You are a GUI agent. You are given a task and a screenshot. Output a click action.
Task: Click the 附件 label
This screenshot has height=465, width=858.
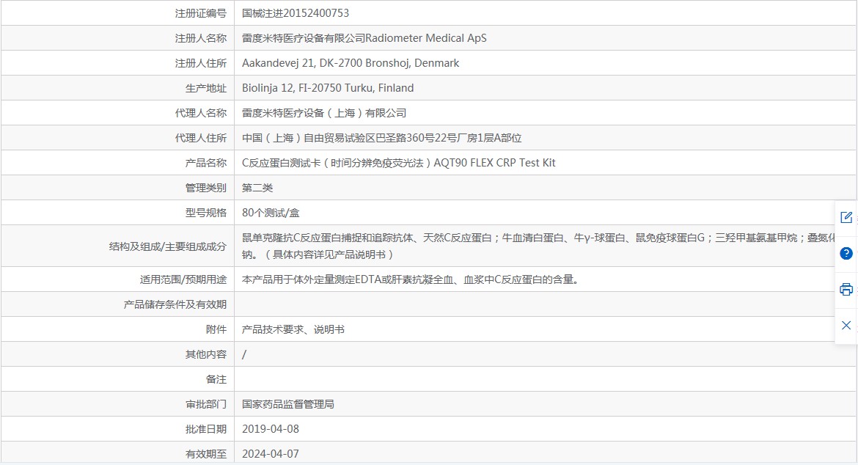pos(216,329)
